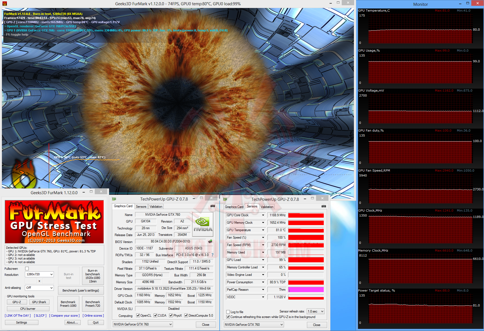This screenshot has width=484, height=331.
Task: Open the Compare your score link
Action: (x=64, y=316)
